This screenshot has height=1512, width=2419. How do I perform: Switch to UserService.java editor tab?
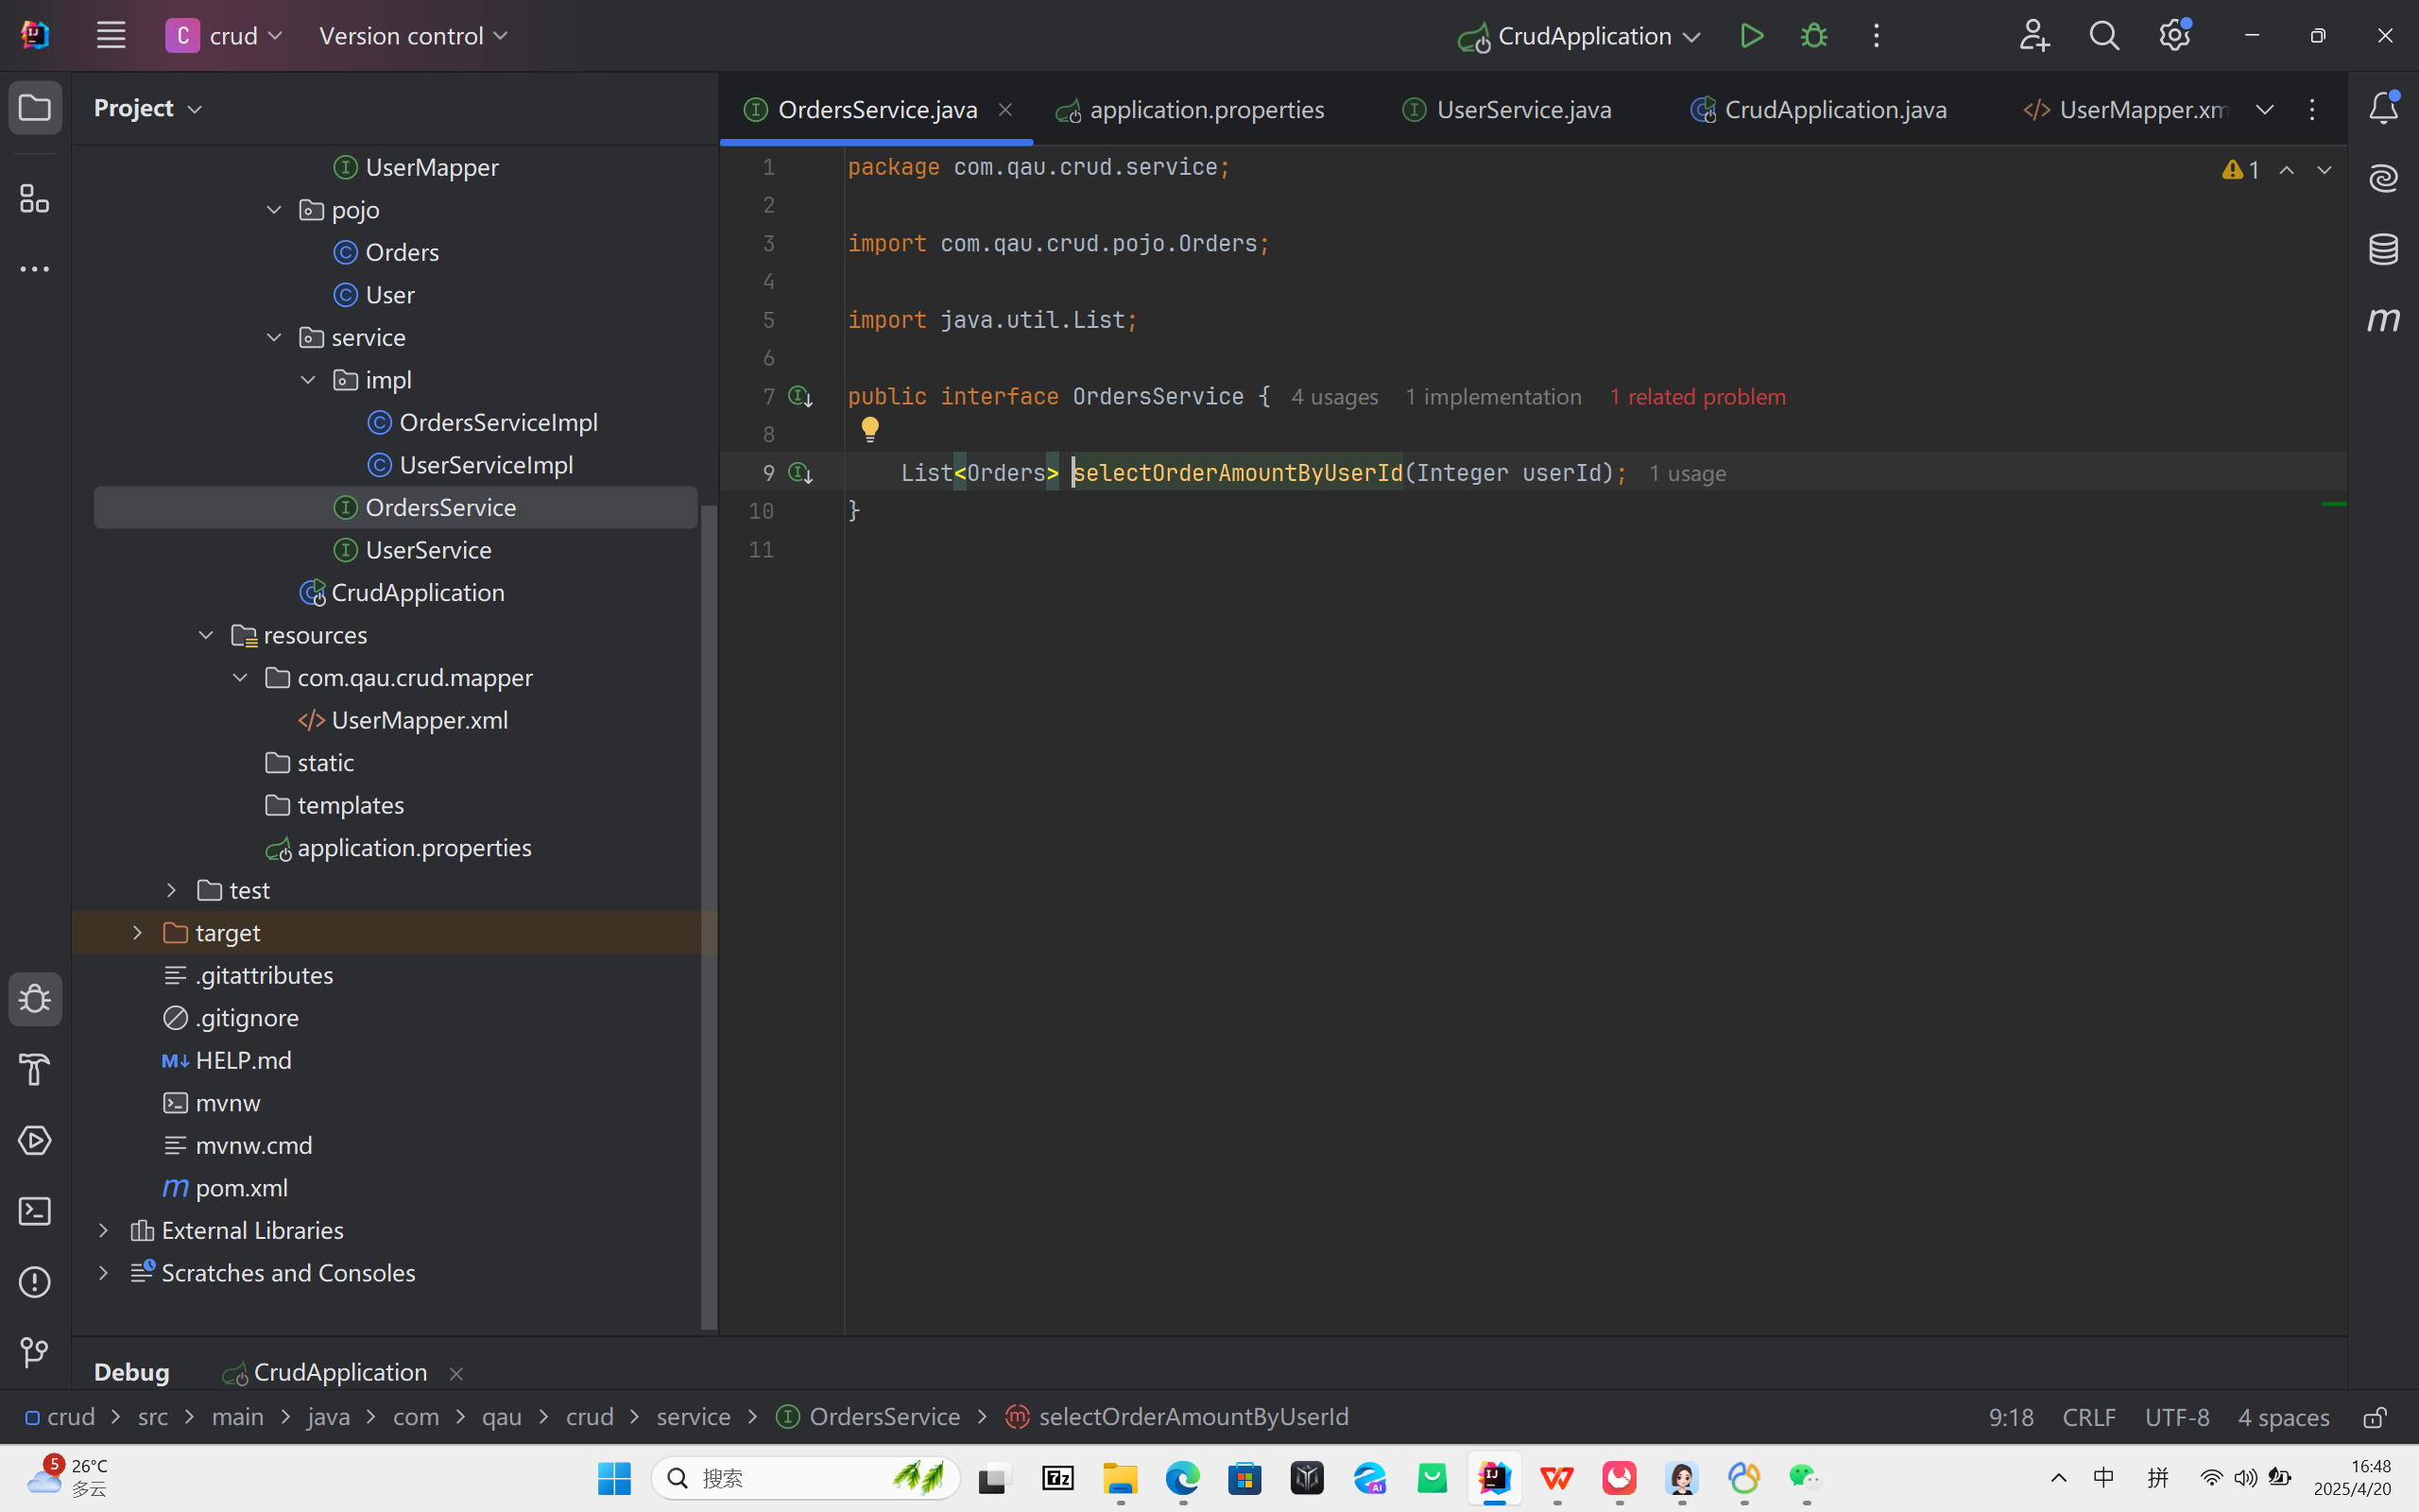pos(1522,110)
